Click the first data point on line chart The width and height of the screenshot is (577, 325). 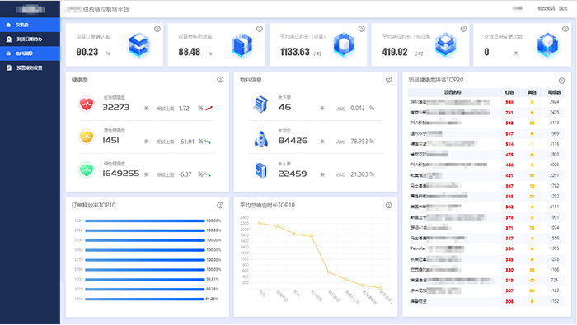tap(260, 223)
